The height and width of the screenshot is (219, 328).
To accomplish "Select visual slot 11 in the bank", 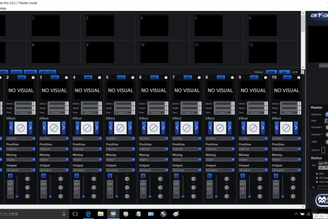I will (209, 53).
